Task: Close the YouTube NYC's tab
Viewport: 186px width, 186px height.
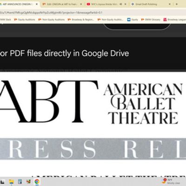Action: click(126, 4)
